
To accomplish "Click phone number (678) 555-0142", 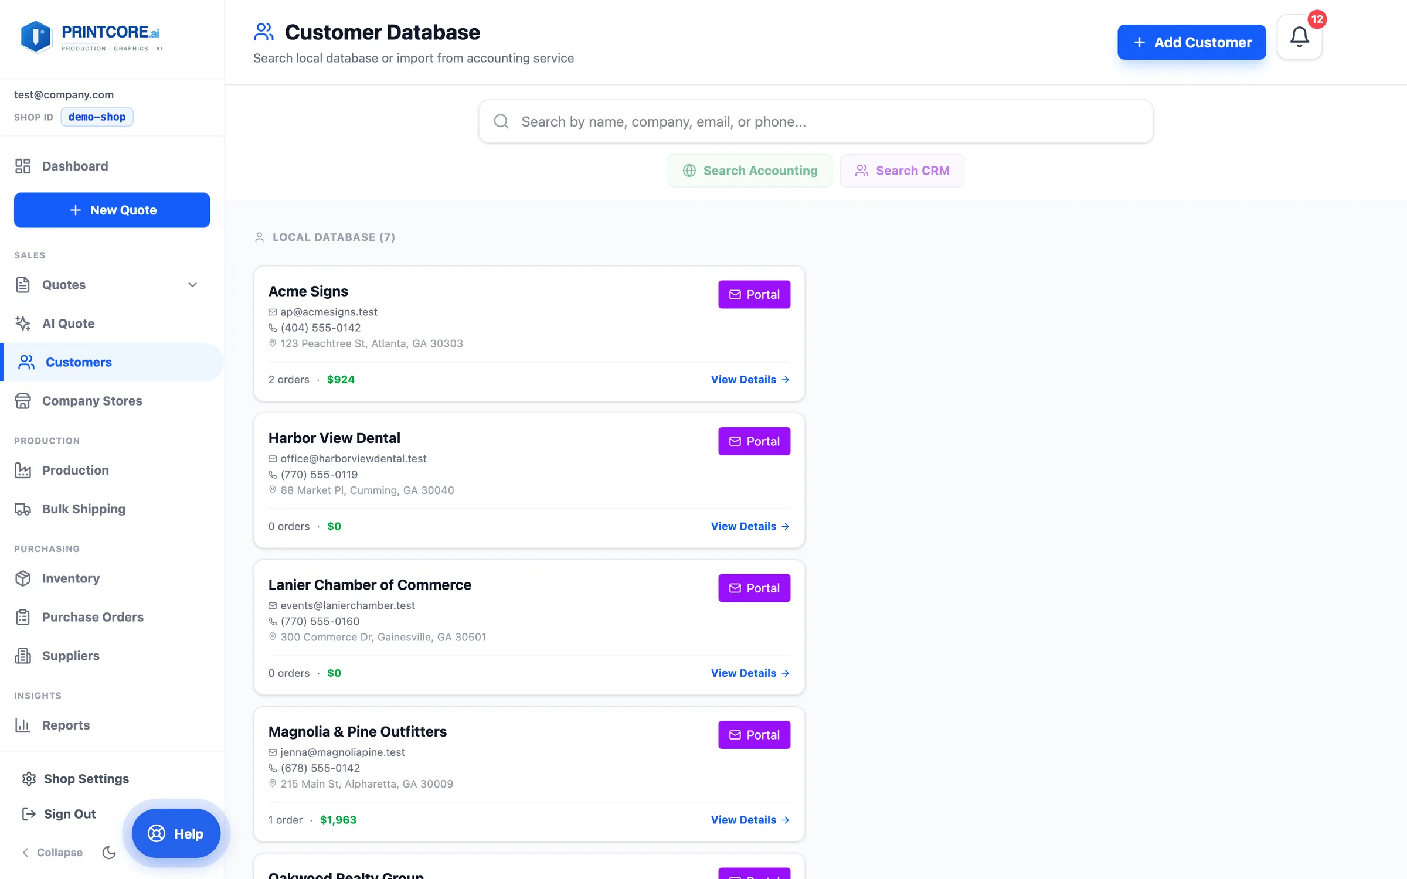I will (320, 768).
